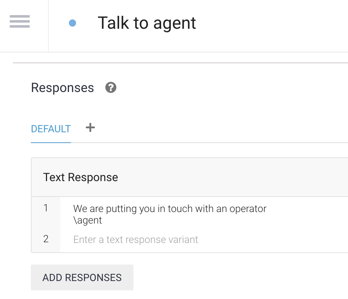The width and height of the screenshot is (348, 299).
Task: Select row number 2 of text responses
Action: click(x=46, y=239)
